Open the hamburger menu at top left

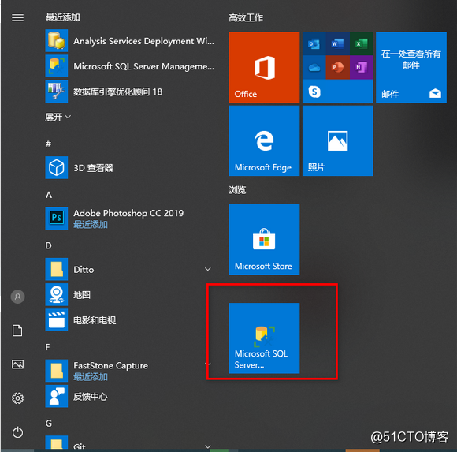17,18
